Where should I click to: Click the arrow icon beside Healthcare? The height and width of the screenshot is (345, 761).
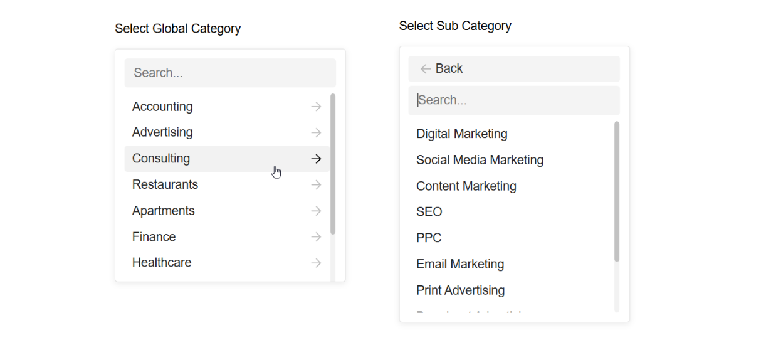[x=316, y=263]
